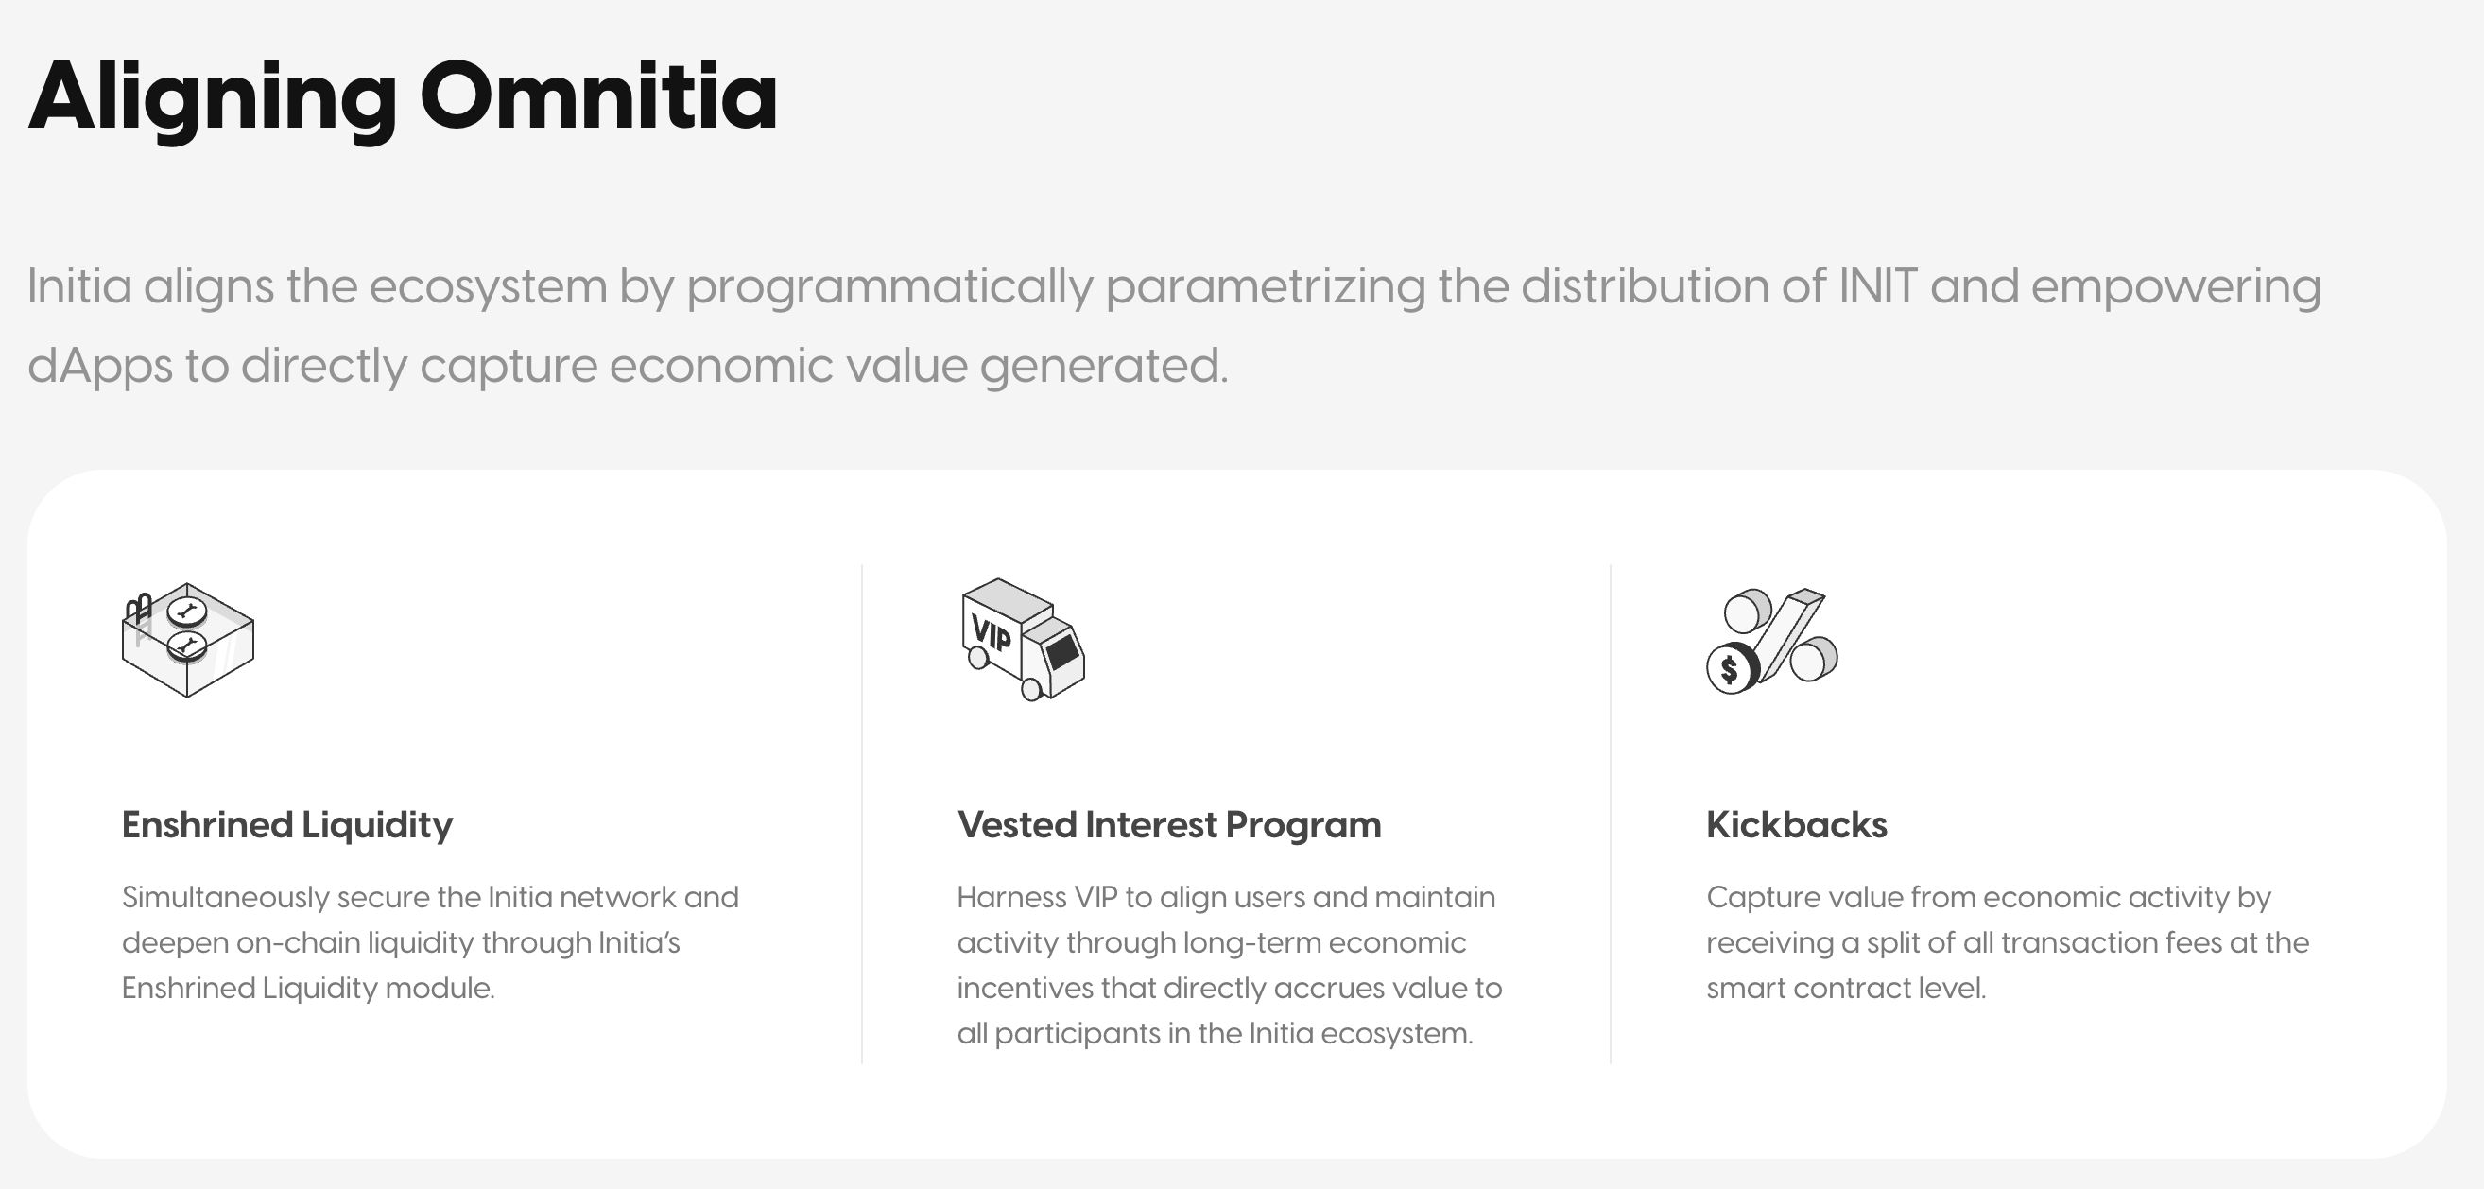Click the divider between VIP and Kickbacks columns
The height and width of the screenshot is (1189, 2484).
1611,813
